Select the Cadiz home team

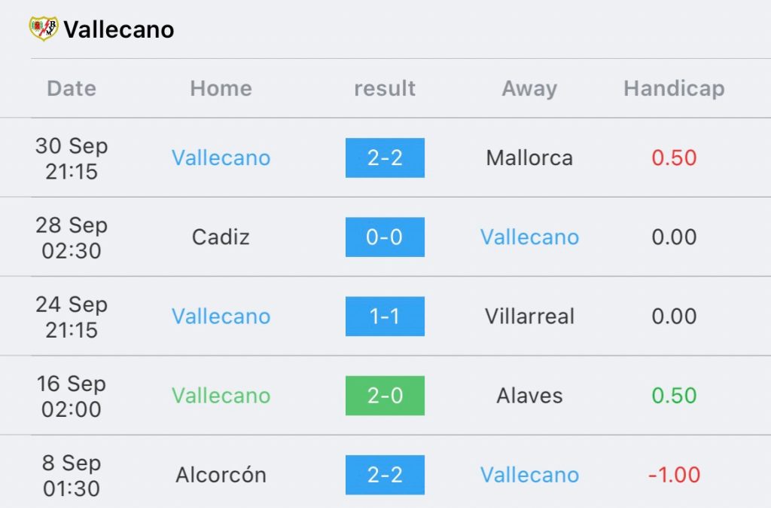point(221,237)
